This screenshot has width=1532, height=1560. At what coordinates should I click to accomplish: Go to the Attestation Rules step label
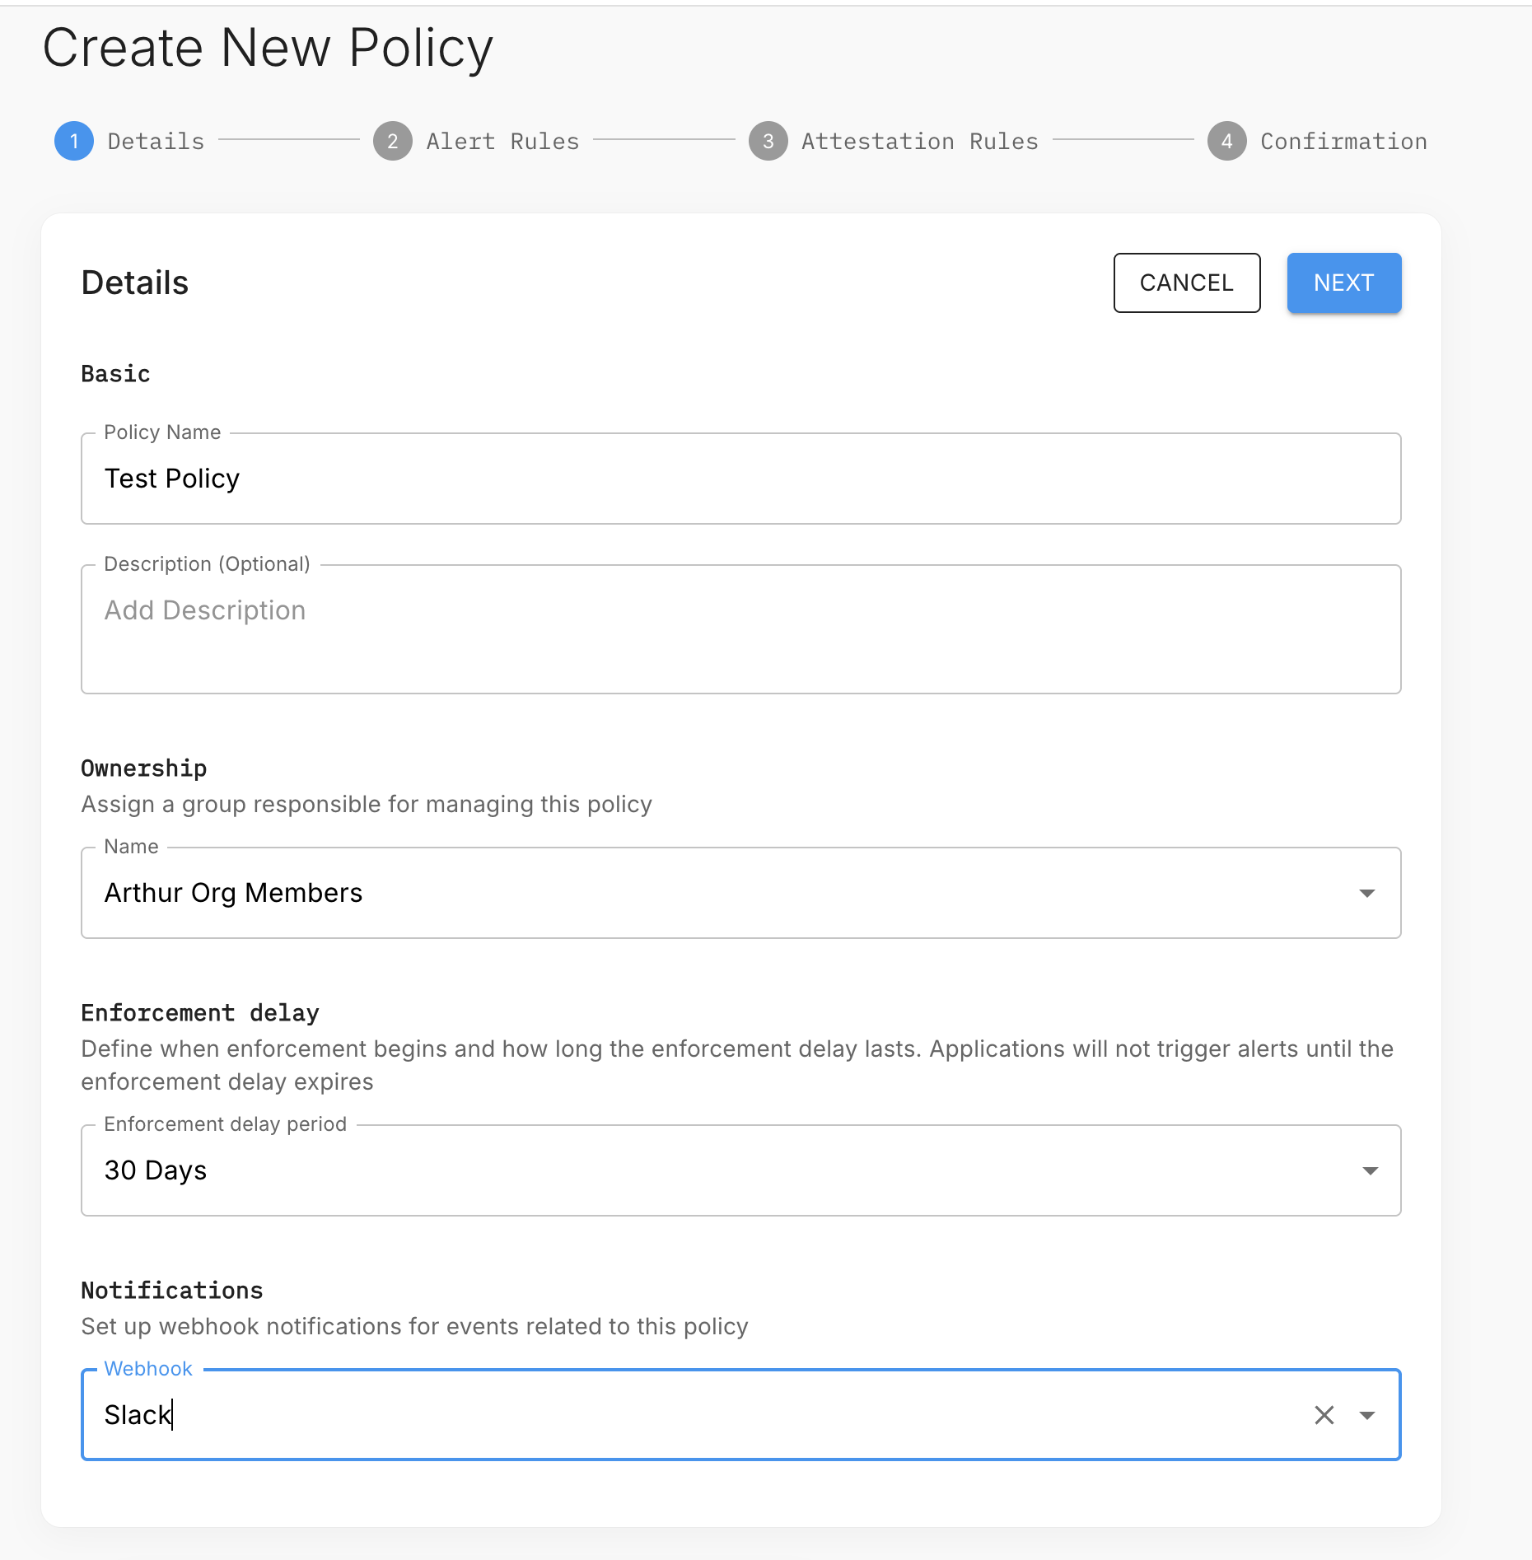920,141
